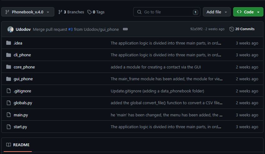Open commit 'Update.gitignore (adding a data_phonebook folder)'
The image size is (265, 154).
157,91
